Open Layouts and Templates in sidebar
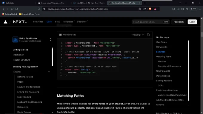This screenshot has height=114, width=203. click(29, 87)
